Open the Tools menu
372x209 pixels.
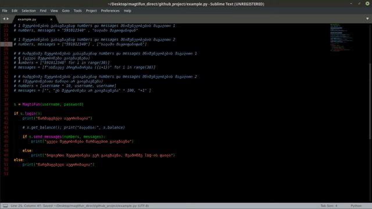point(77,10)
